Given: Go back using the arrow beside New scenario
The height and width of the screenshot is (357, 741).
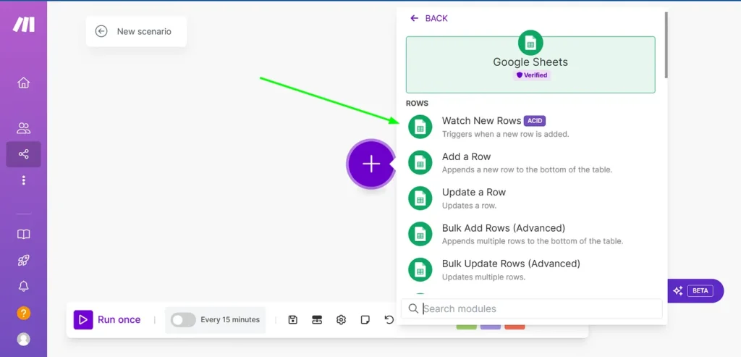Looking at the screenshot, I should tap(101, 31).
